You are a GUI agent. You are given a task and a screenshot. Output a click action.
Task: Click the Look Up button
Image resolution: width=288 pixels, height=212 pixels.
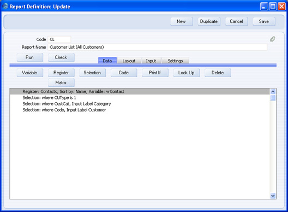tap(187, 73)
